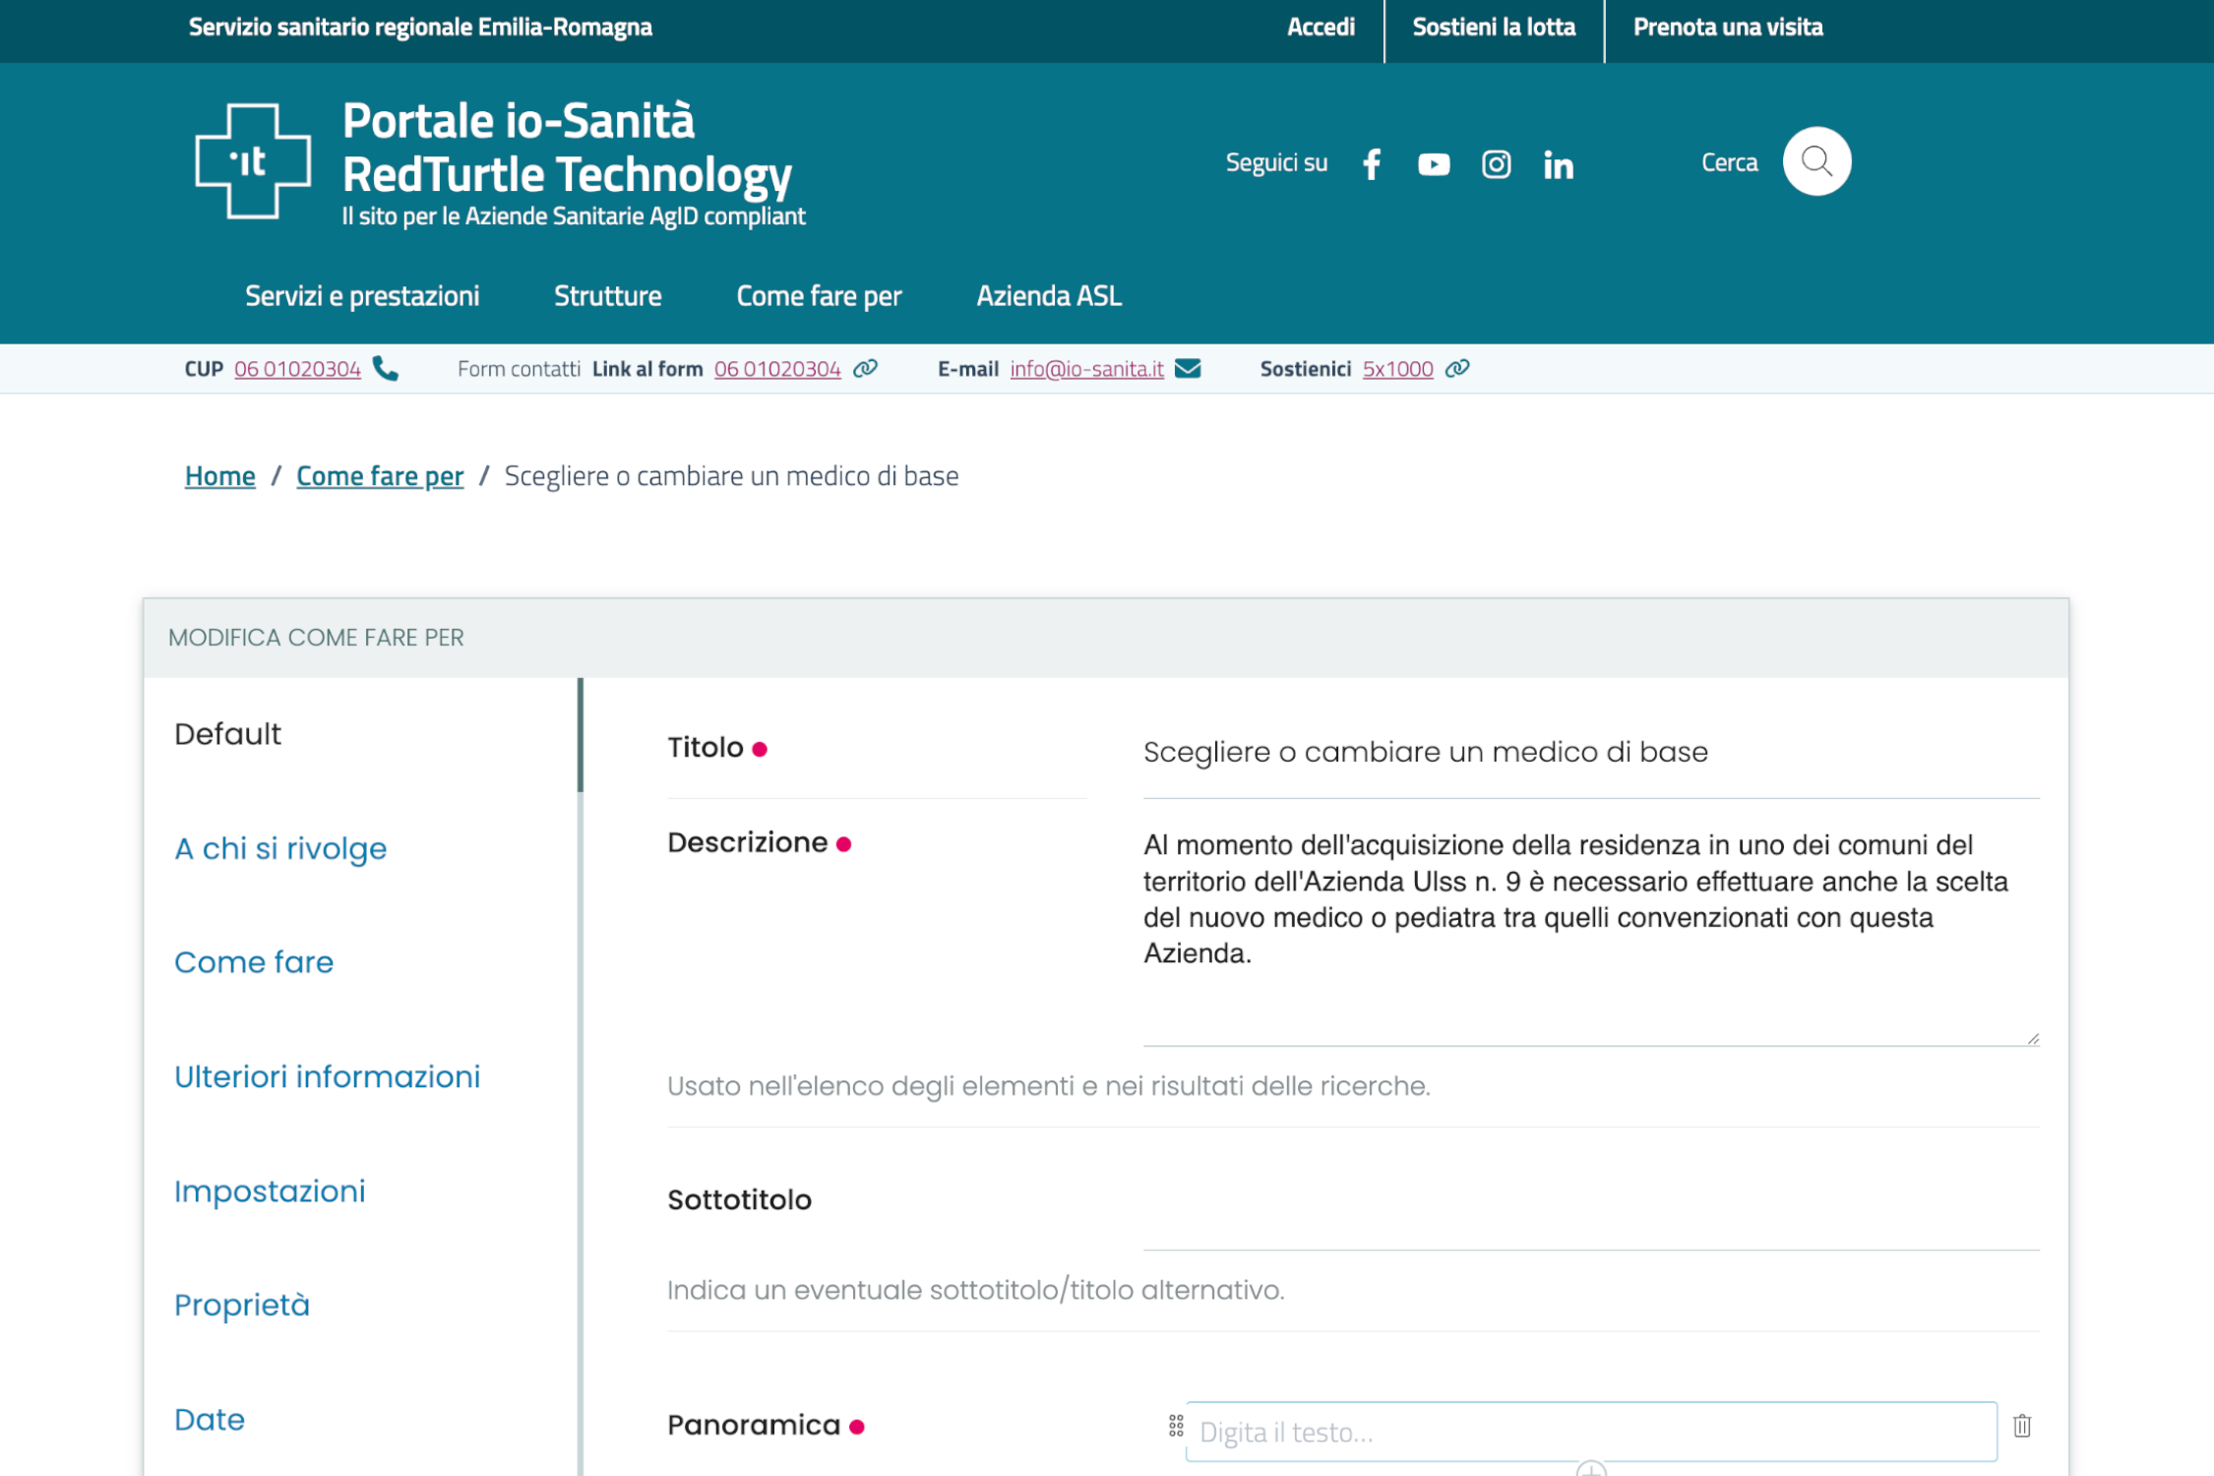Click the Prenota una visita link
The width and height of the screenshot is (2214, 1476).
coord(1727,28)
